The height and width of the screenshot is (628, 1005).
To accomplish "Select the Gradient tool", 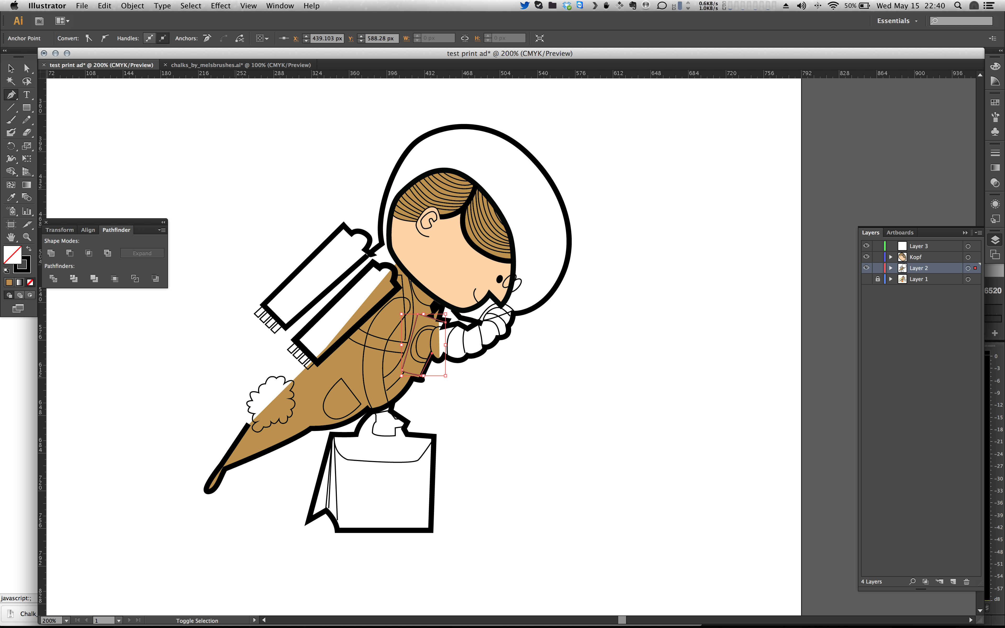I will 27,184.
